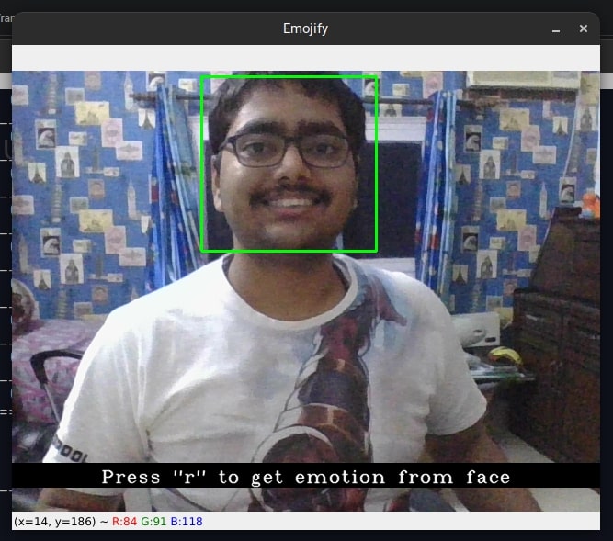Click the R:84 red value in status bar

tap(124, 522)
